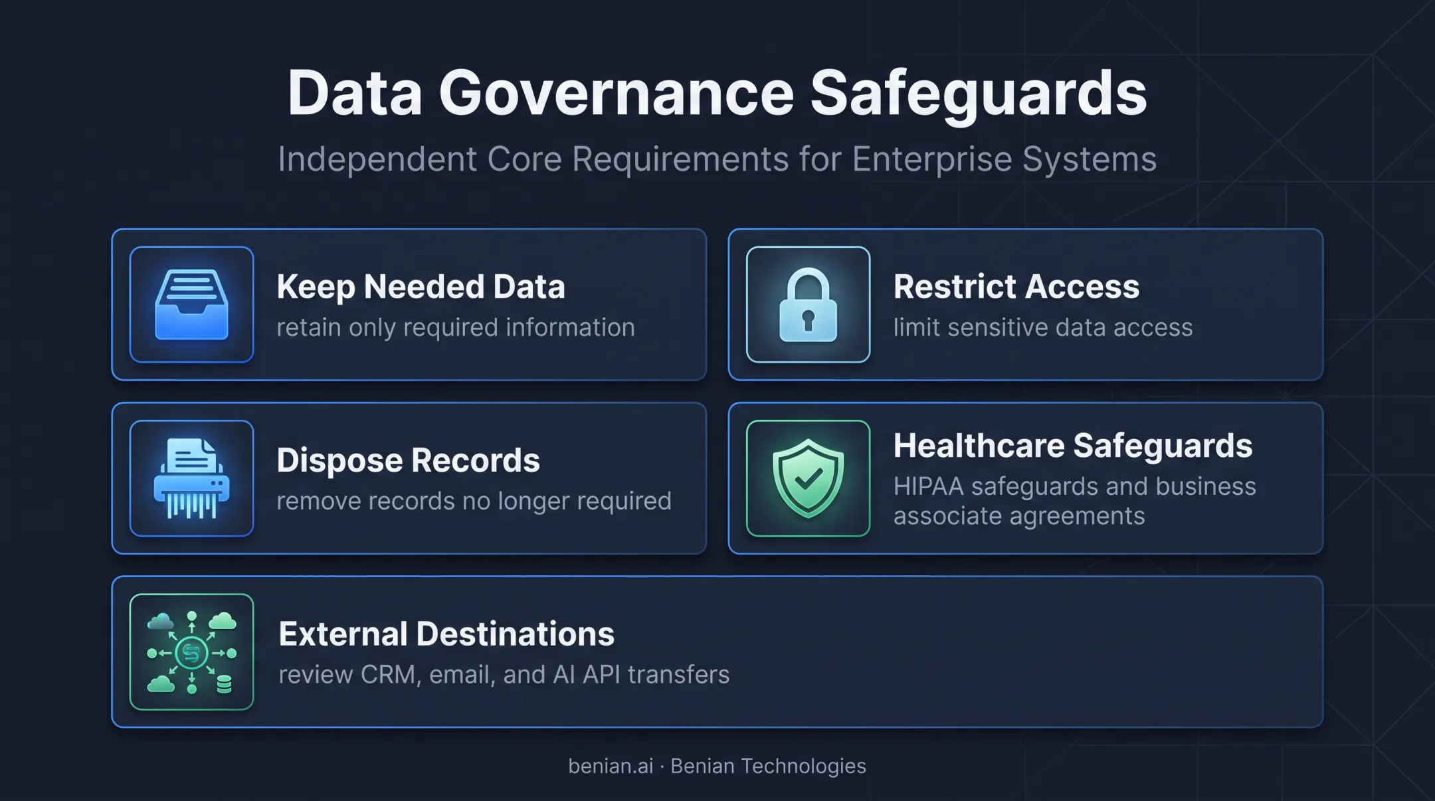
Task: Click 'remove records no longer required' text
Action: [x=474, y=501]
